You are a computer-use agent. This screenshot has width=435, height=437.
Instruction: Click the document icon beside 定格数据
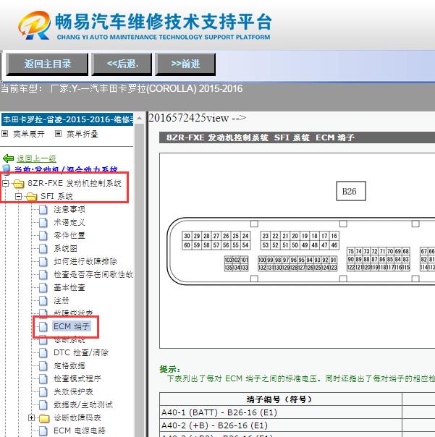pyautogui.click(x=43, y=365)
